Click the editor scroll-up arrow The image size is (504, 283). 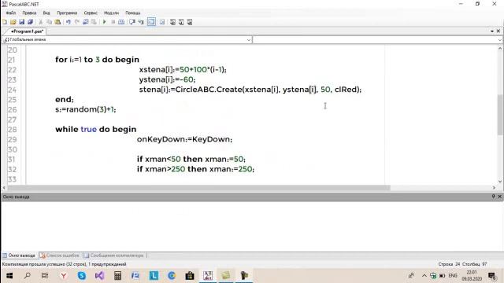pos(500,48)
